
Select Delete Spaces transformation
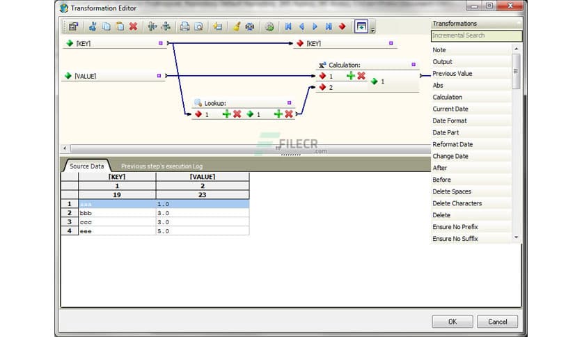471,191
